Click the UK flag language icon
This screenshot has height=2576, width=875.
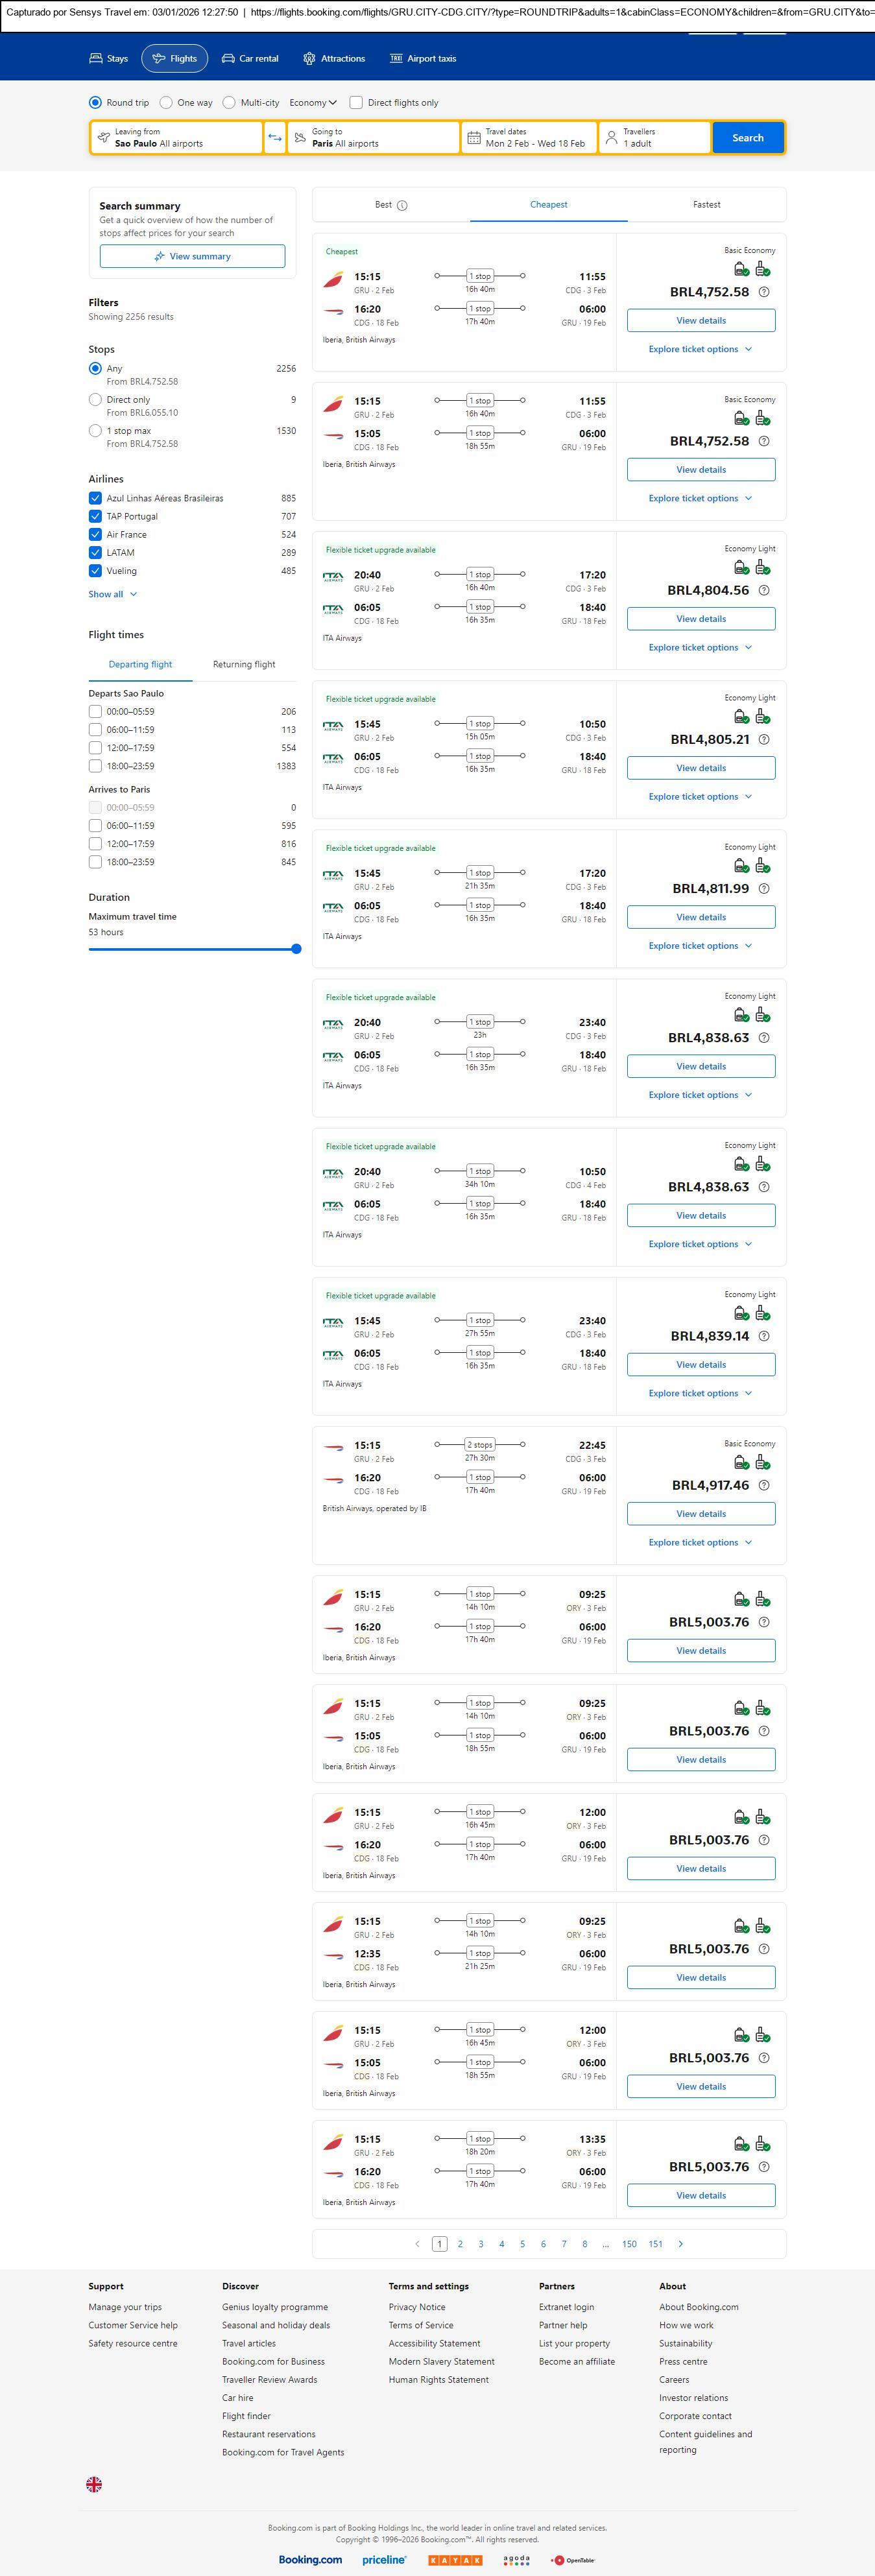coord(94,2484)
